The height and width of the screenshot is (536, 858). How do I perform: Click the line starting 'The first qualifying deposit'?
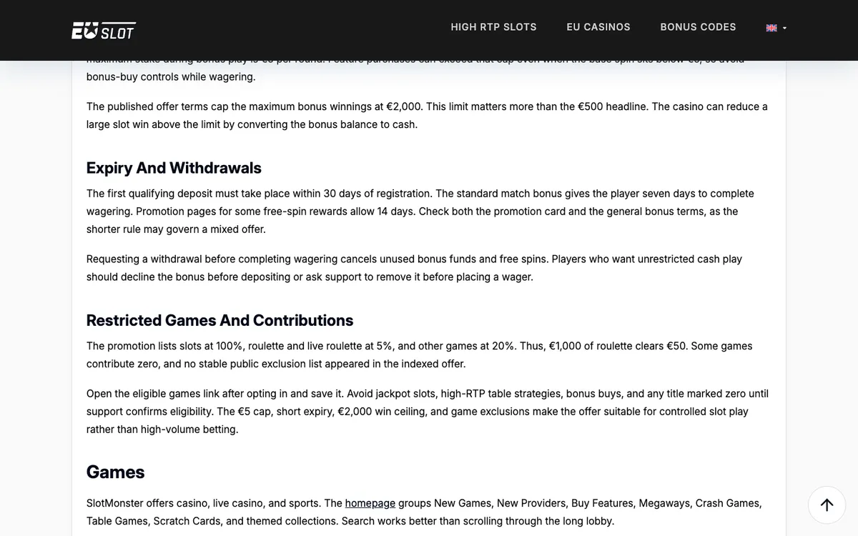(x=420, y=194)
